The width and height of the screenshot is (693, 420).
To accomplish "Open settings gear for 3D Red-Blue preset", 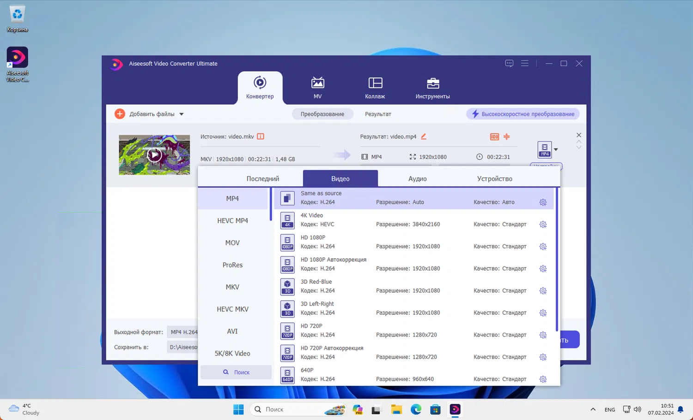I will (543, 291).
